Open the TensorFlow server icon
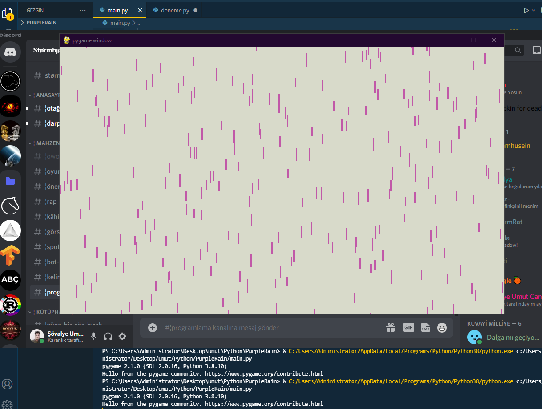This screenshot has height=409, width=542. tap(10, 255)
